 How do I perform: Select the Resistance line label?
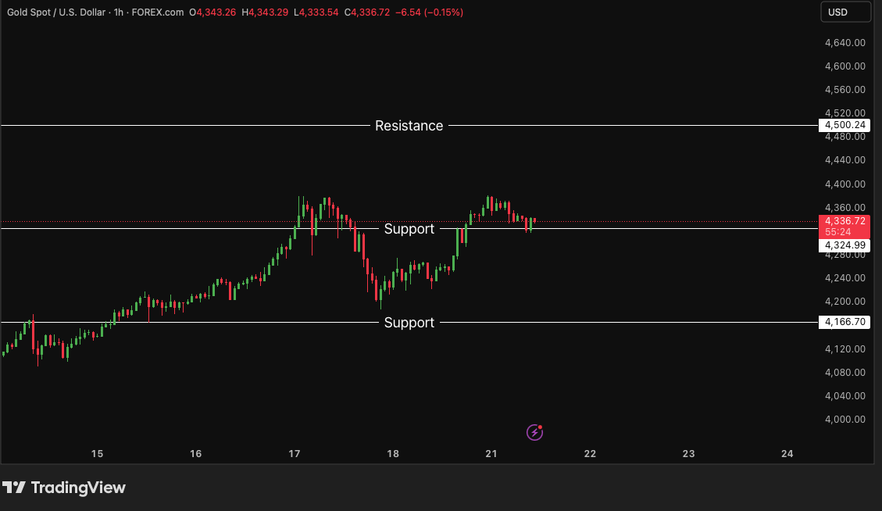click(409, 126)
